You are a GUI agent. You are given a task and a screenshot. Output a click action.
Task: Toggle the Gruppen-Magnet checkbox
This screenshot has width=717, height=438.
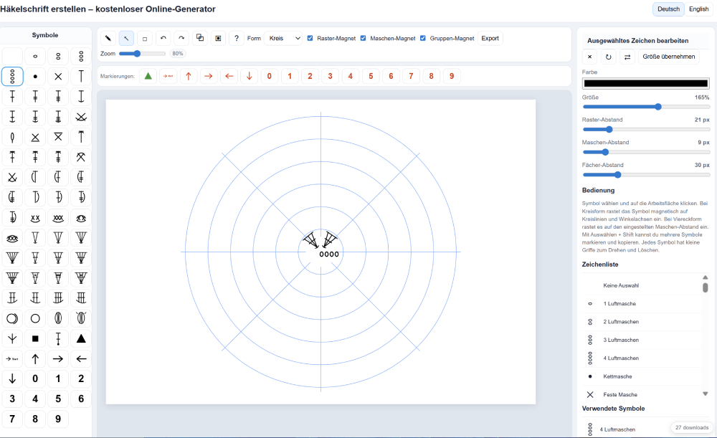click(423, 38)
